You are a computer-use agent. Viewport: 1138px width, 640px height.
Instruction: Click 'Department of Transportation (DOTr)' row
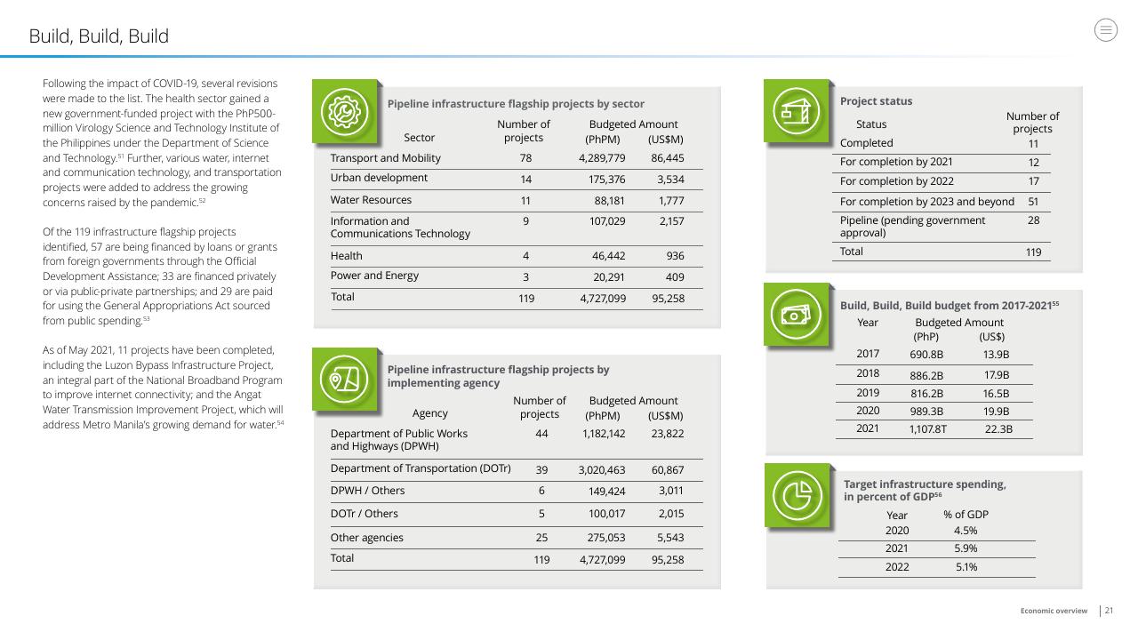[516, 469]
